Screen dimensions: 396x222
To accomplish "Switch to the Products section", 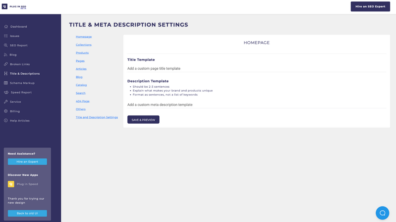I will [82, 53].
